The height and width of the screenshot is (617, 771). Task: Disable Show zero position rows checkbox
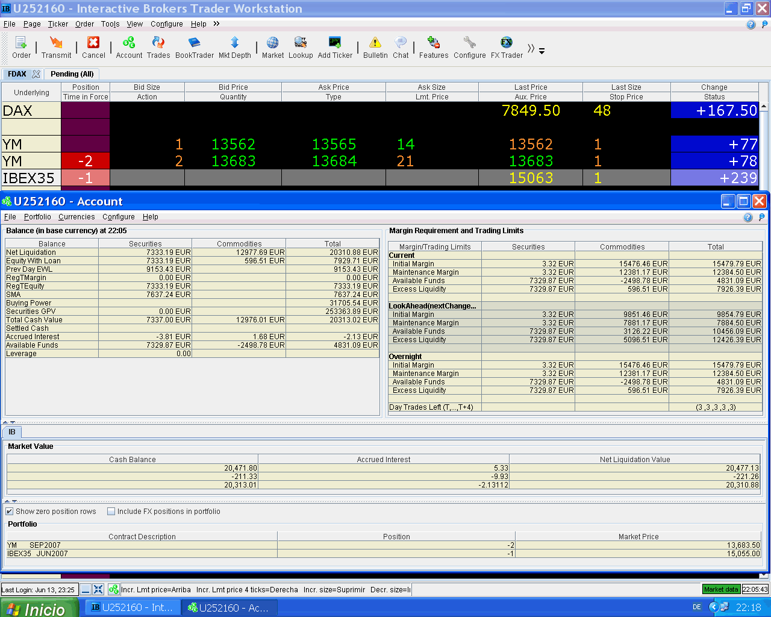[x=10, y=512]
